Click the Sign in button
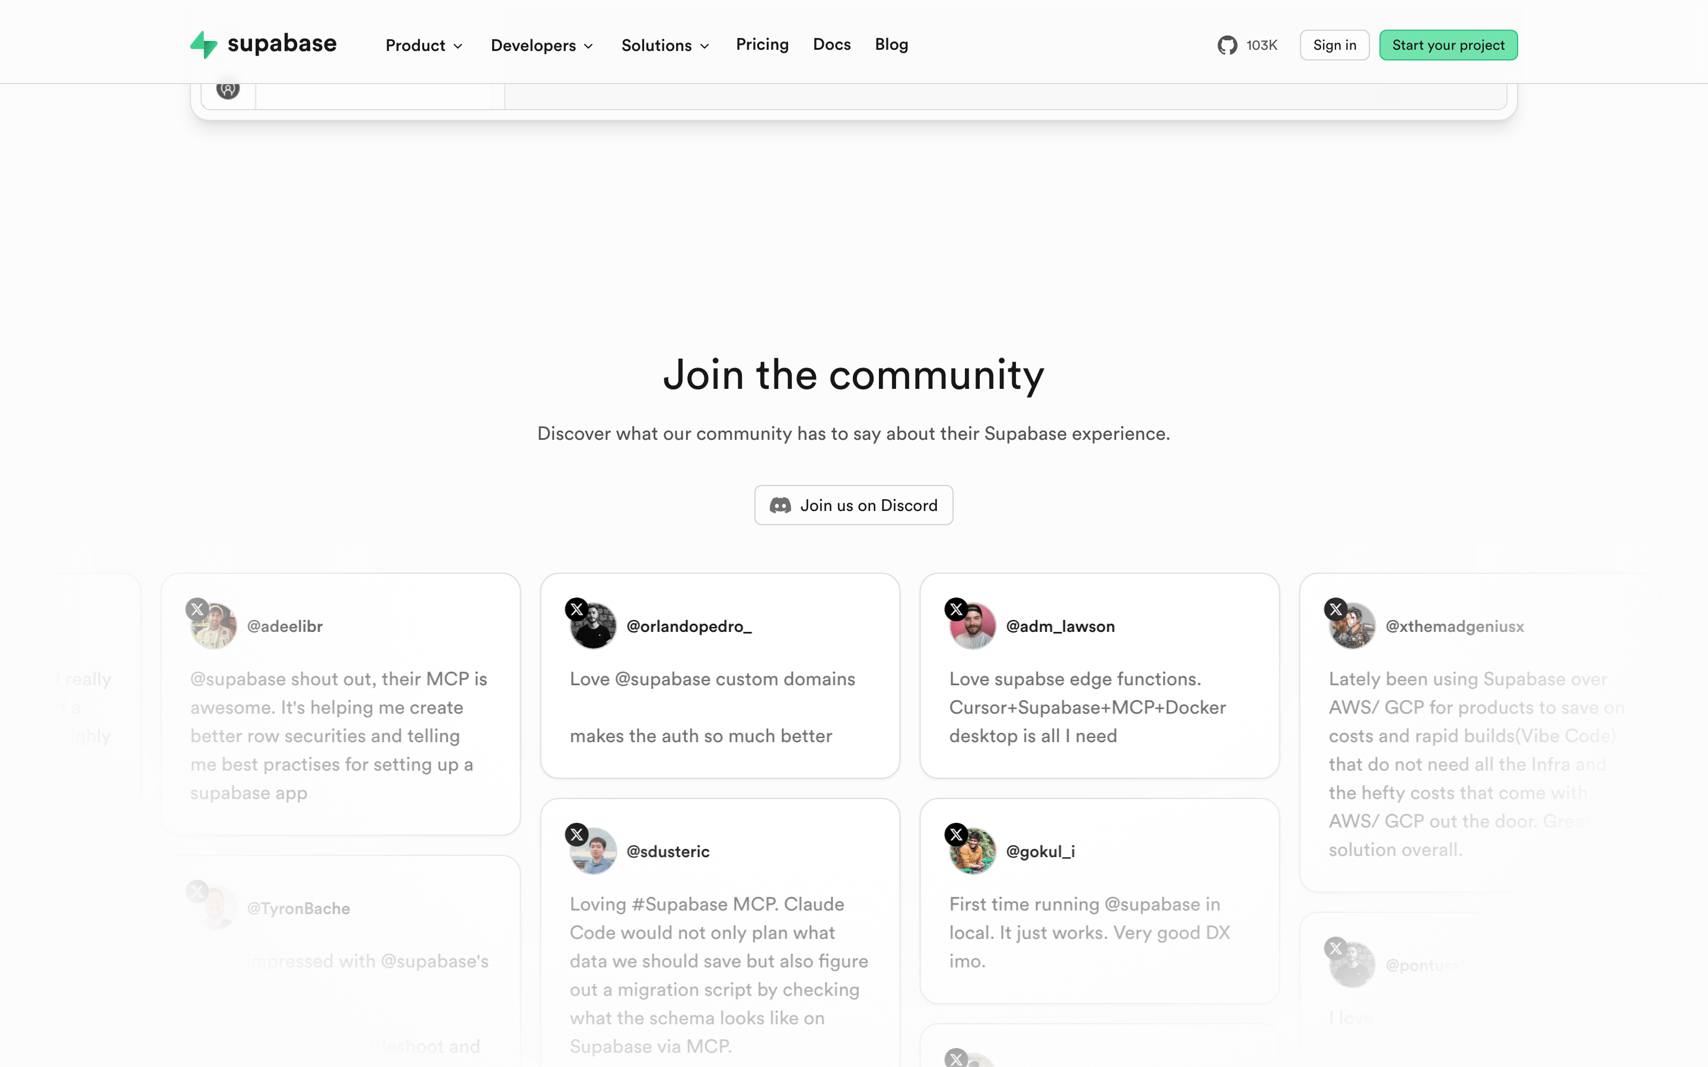This screenshot has width=1708, height=1067. point(1334,45)
